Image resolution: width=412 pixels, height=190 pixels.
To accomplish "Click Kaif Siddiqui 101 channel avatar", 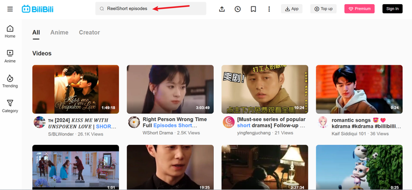I will pyautogui.click(x=323, y=122).
